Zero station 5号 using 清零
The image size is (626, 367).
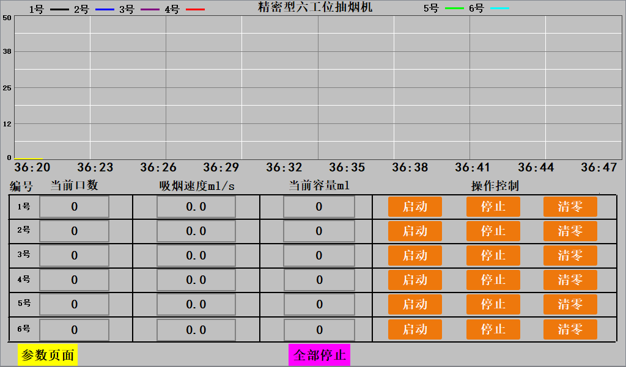click(x=570, y=304)
